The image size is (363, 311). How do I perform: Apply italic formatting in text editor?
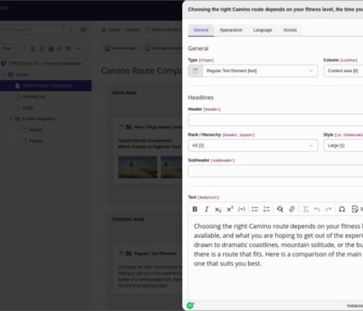point(206,209)
